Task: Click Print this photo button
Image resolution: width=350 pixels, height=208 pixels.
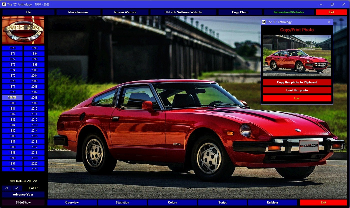Action: click(297, 90)
